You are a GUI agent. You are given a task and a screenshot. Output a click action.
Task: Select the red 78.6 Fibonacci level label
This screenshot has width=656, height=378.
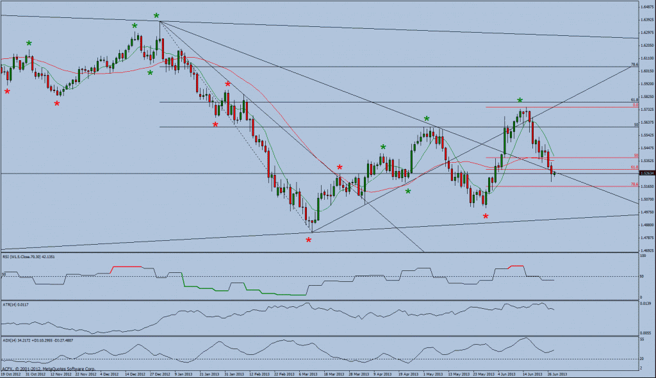[634, 185]
